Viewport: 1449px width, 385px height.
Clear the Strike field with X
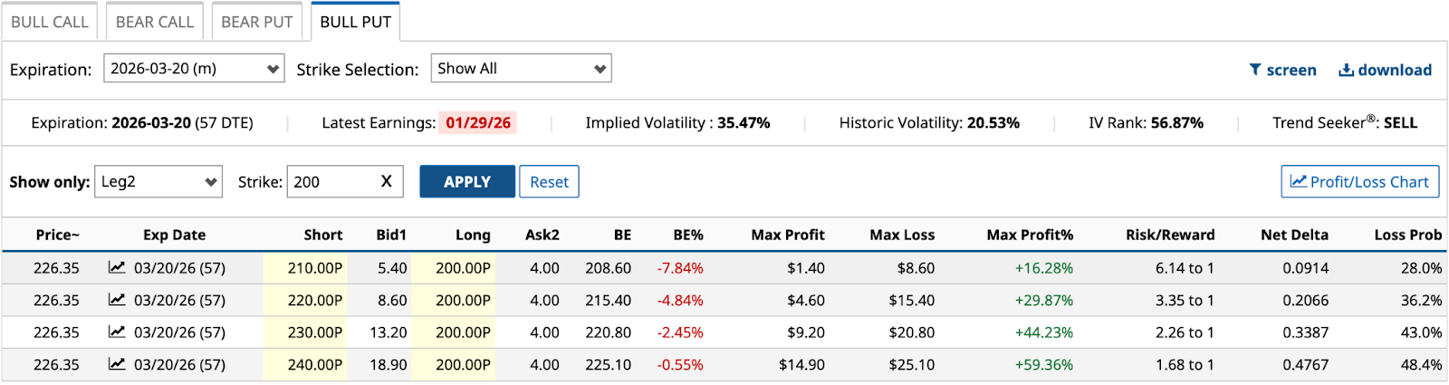[386, 181]
